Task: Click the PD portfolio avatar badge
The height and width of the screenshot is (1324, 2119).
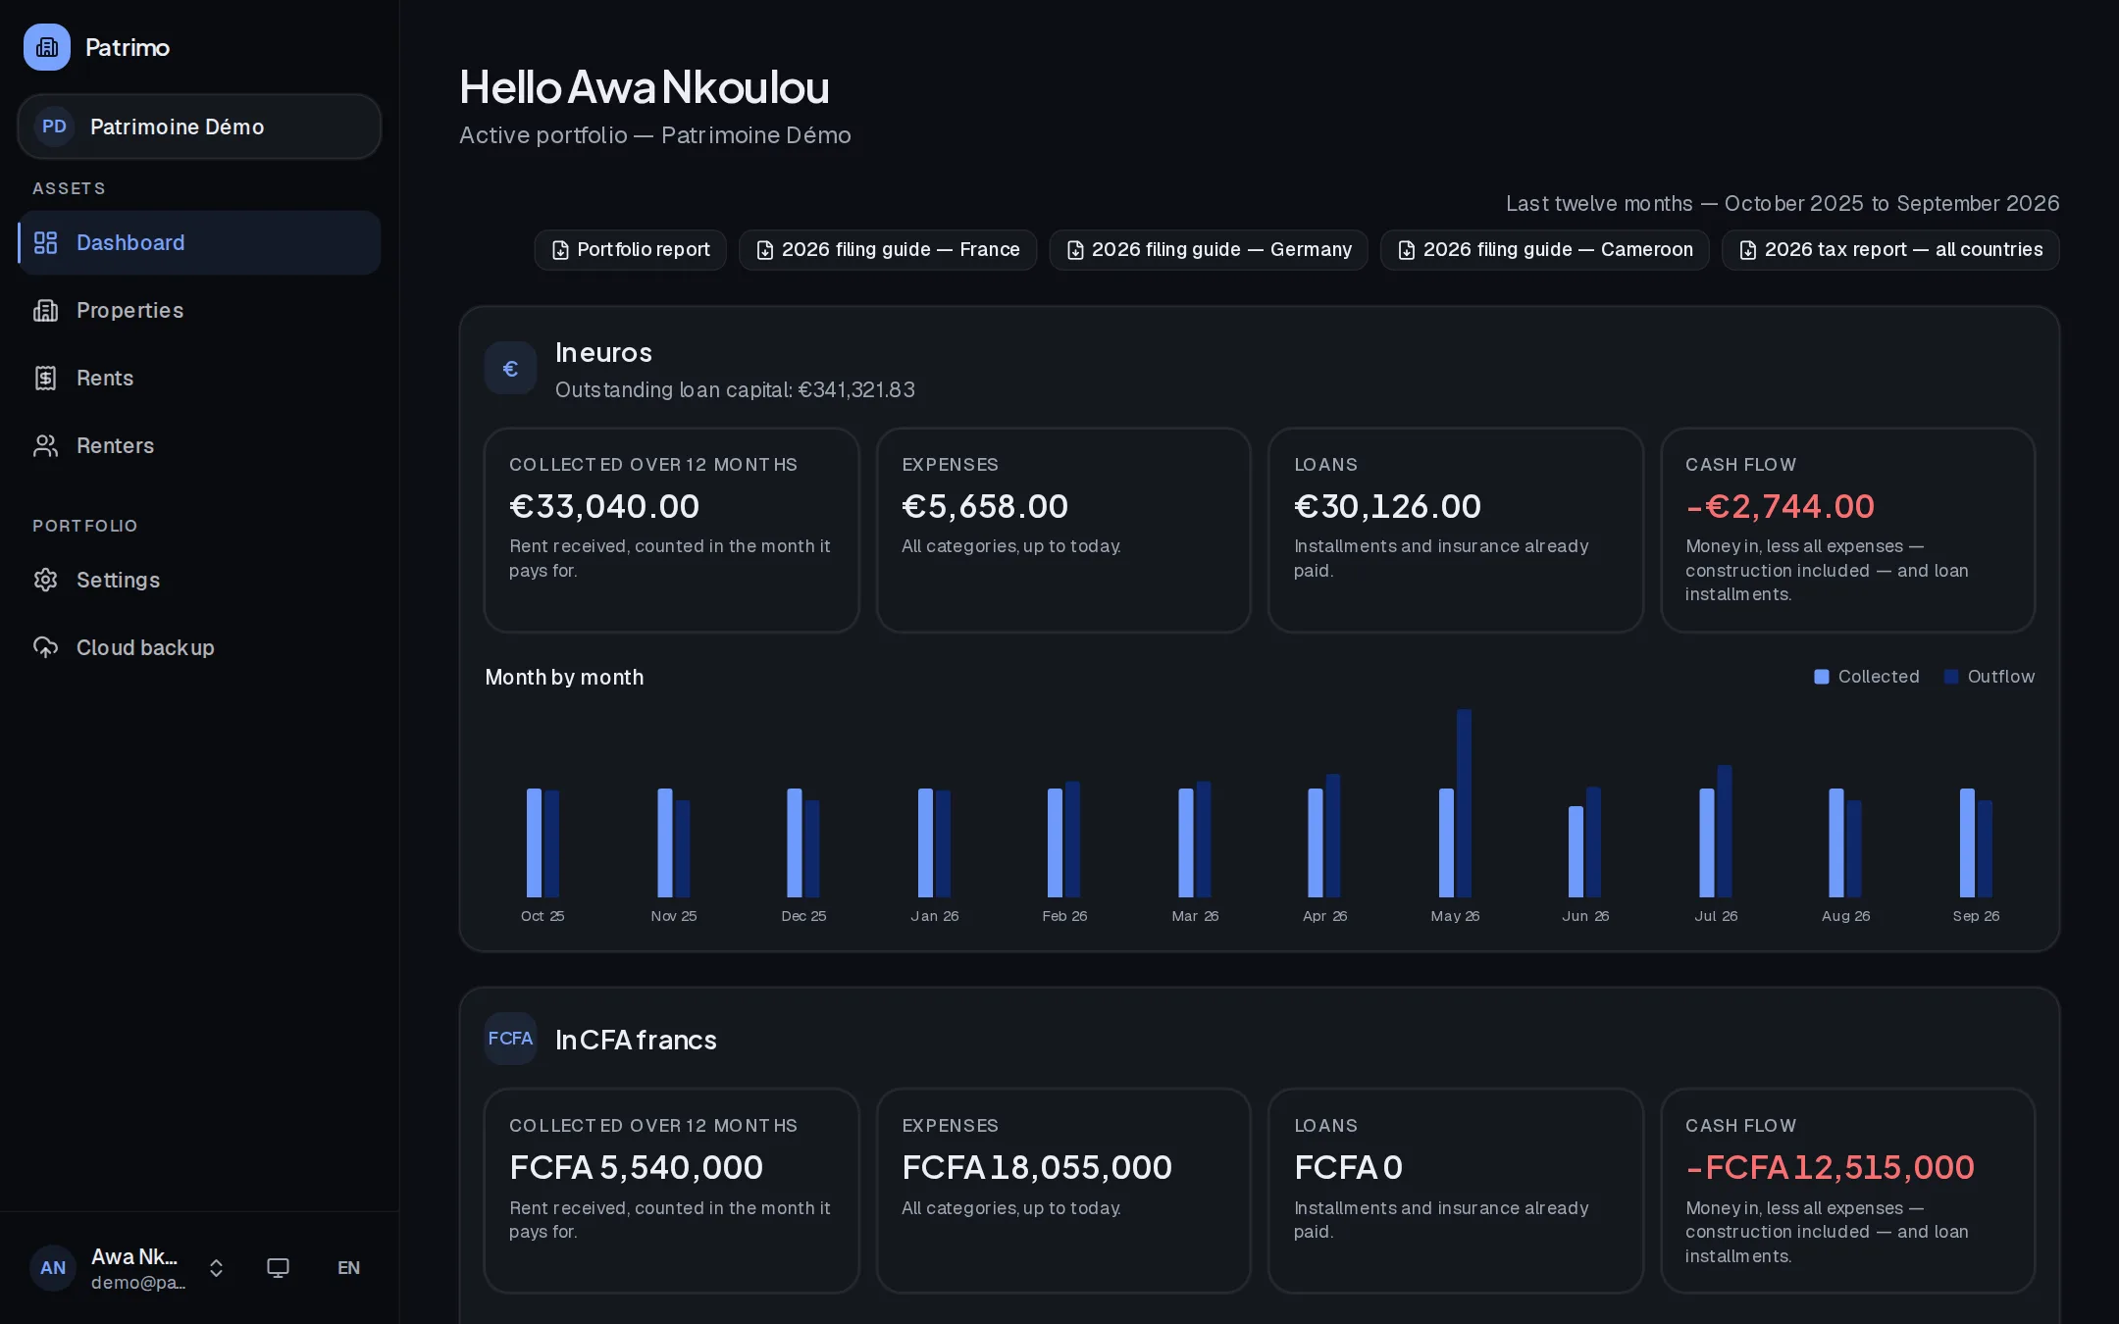Action: tap(55, 127)
